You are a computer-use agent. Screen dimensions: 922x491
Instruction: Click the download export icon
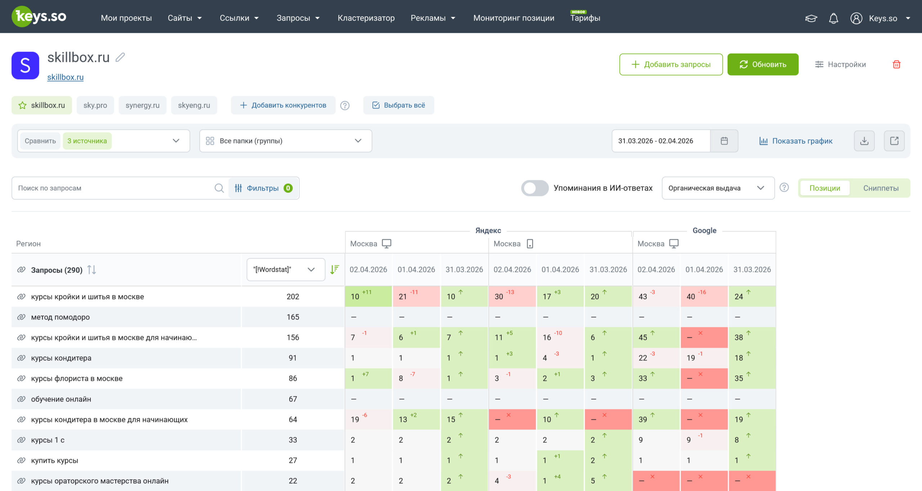(864, 141)
